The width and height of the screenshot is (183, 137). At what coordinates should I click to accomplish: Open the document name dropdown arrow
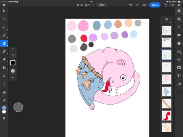[93, 5]
